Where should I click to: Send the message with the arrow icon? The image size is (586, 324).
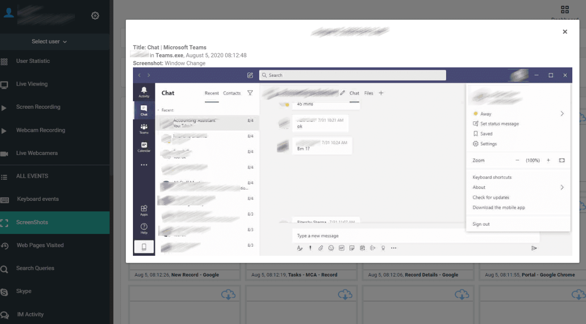tap(534, 248)
